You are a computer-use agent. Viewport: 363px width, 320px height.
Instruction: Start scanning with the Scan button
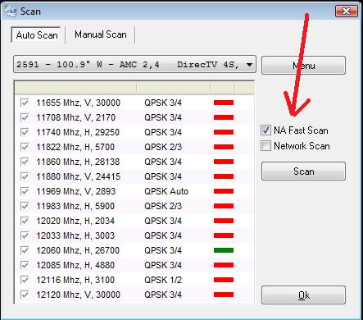[x=303, y=171]
